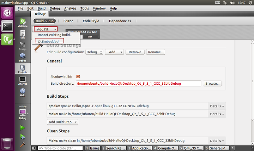Switch to Editor settings tab
This screenshot has height=151, width=254.
68,21
